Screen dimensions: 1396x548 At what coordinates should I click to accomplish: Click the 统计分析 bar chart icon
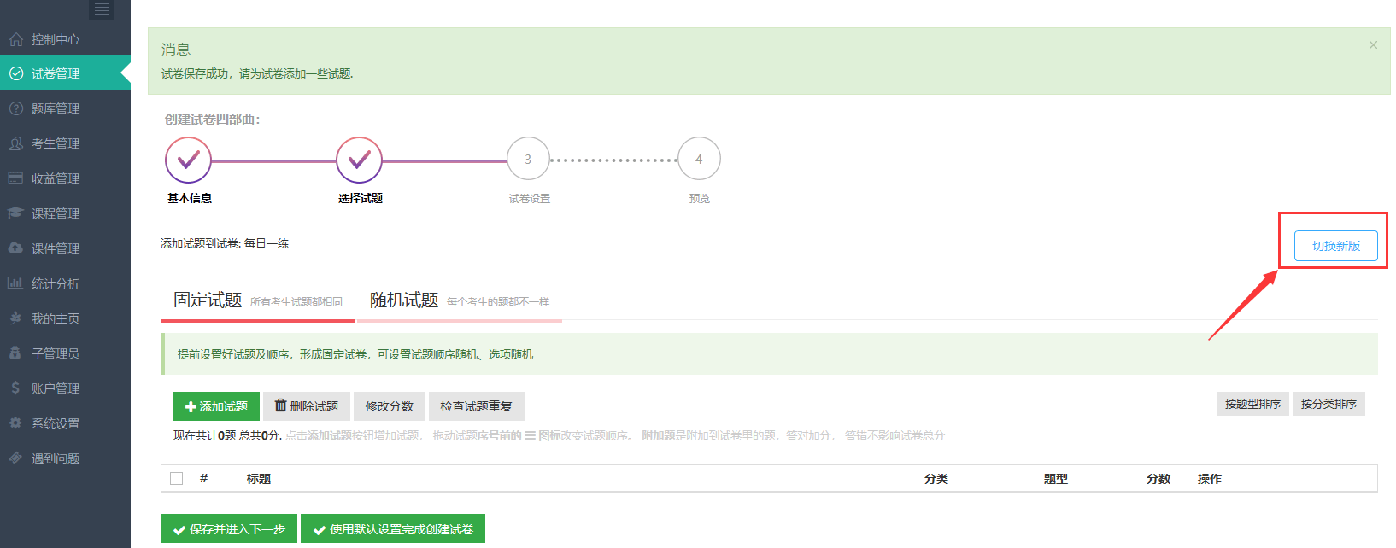[x=15, y=283]
